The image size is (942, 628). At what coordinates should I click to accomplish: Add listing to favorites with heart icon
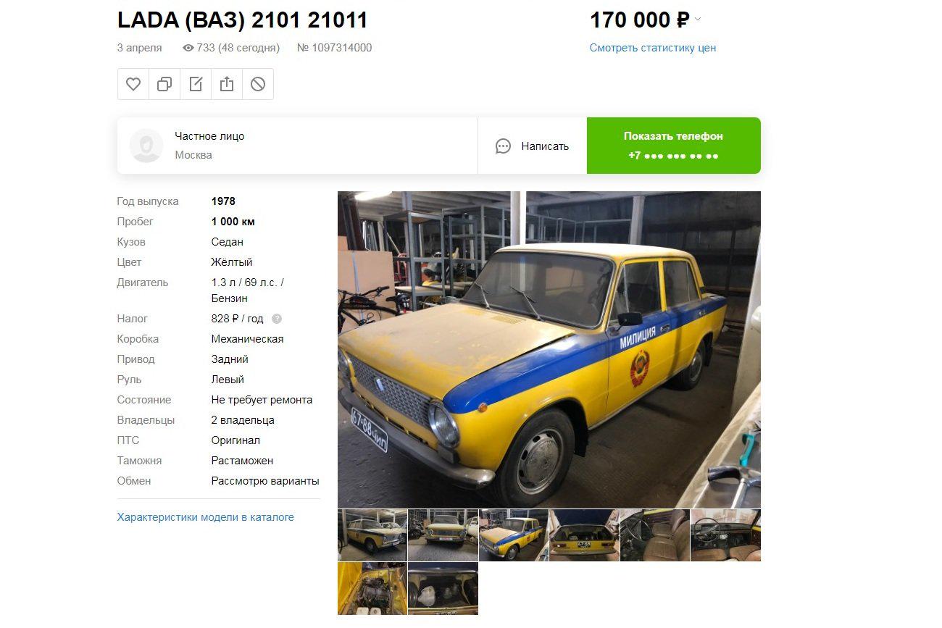(x=133, y=84)
